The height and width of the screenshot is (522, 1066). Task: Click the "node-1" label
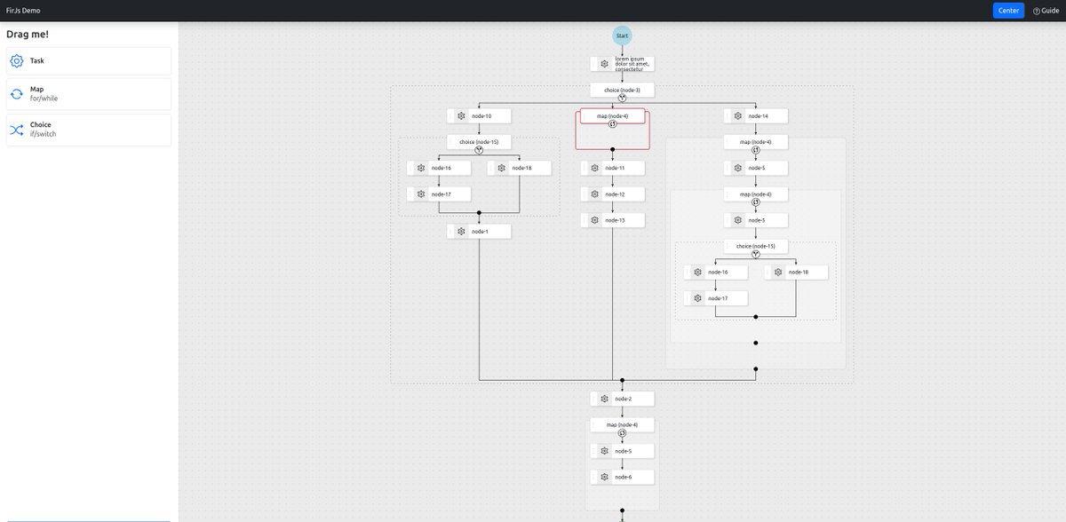click(480, 232)
